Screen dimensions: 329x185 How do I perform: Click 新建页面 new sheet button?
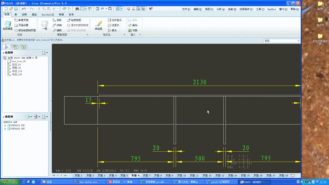[22, 20]
